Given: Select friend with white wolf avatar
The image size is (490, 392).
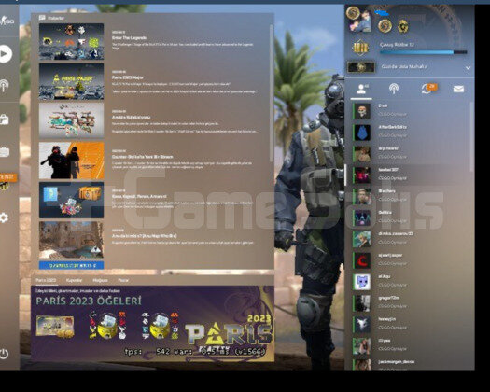Looking at the screenshot, I should click(x=411, y=324).
